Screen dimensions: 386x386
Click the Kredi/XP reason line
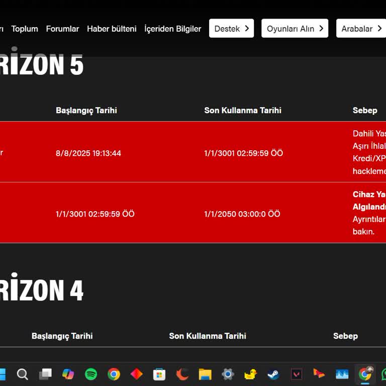point(369,158)
